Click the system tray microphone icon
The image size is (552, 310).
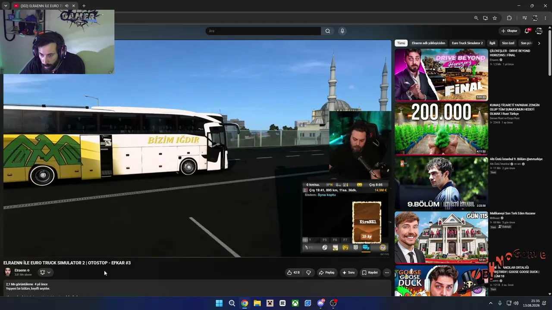[x=500, y=303]
